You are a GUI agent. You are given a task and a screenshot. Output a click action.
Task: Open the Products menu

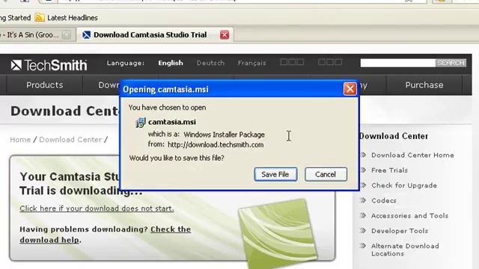(x=45, y=85)
